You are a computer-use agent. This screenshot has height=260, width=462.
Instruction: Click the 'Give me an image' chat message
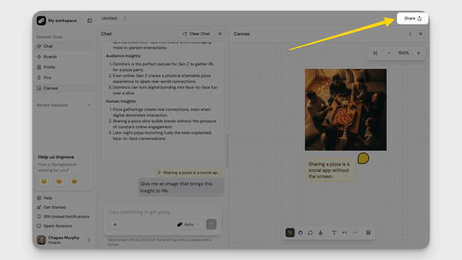(x=181, y=187)
